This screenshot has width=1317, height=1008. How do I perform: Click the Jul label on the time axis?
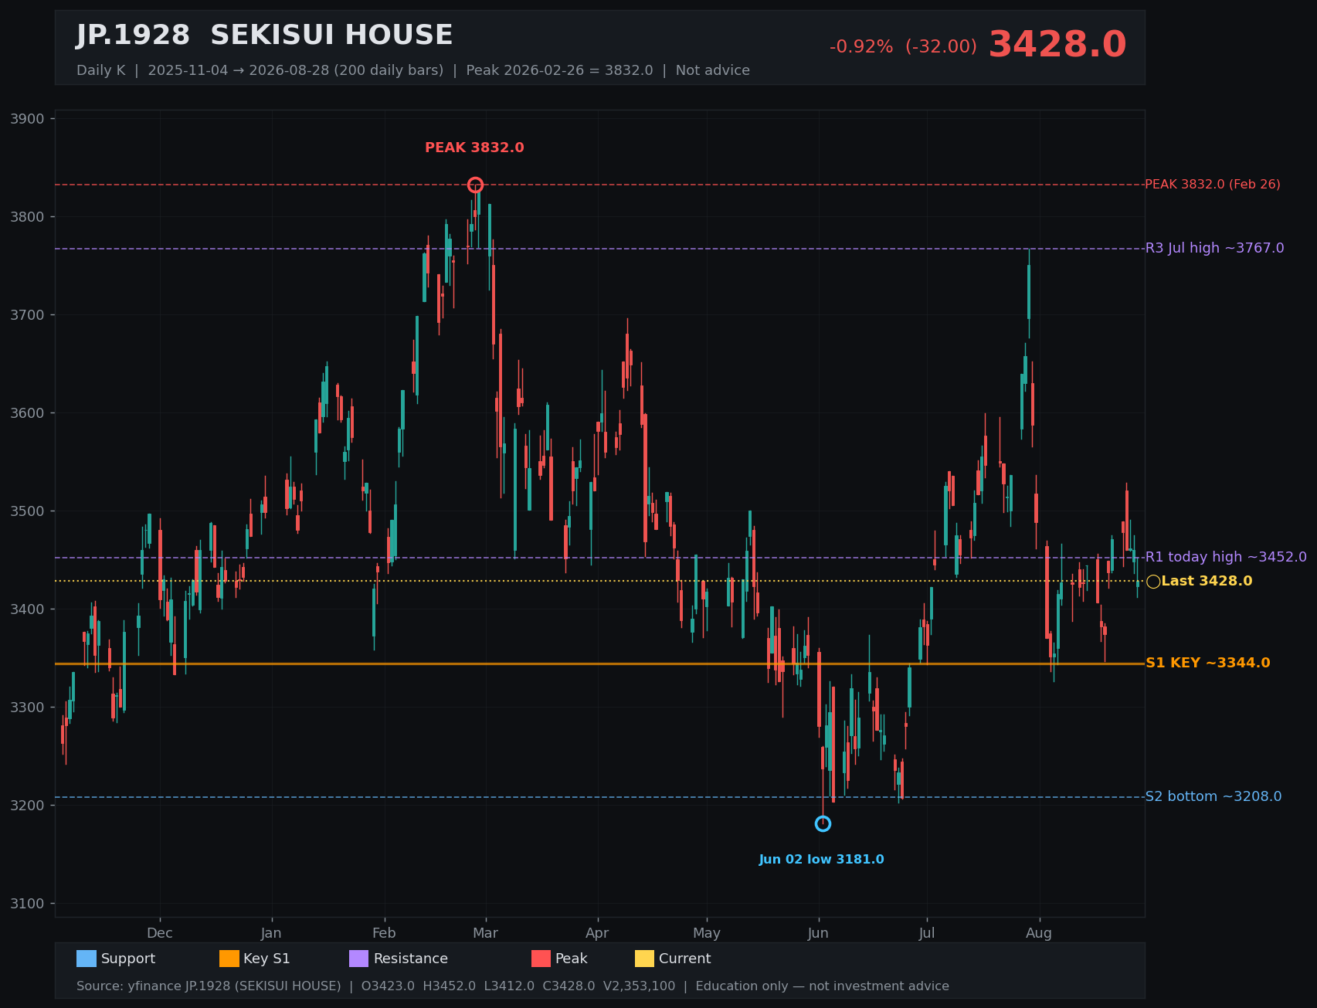click(x=927, y=933)
